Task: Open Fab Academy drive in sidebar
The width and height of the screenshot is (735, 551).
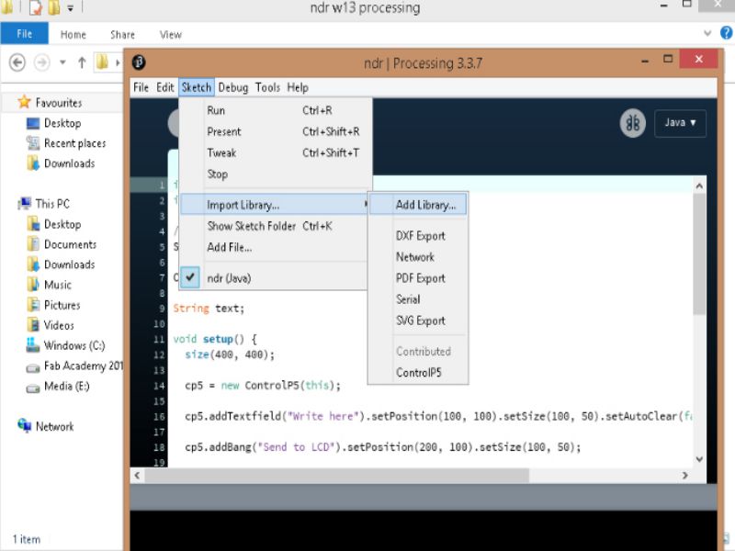Action: tap(74, 365)
